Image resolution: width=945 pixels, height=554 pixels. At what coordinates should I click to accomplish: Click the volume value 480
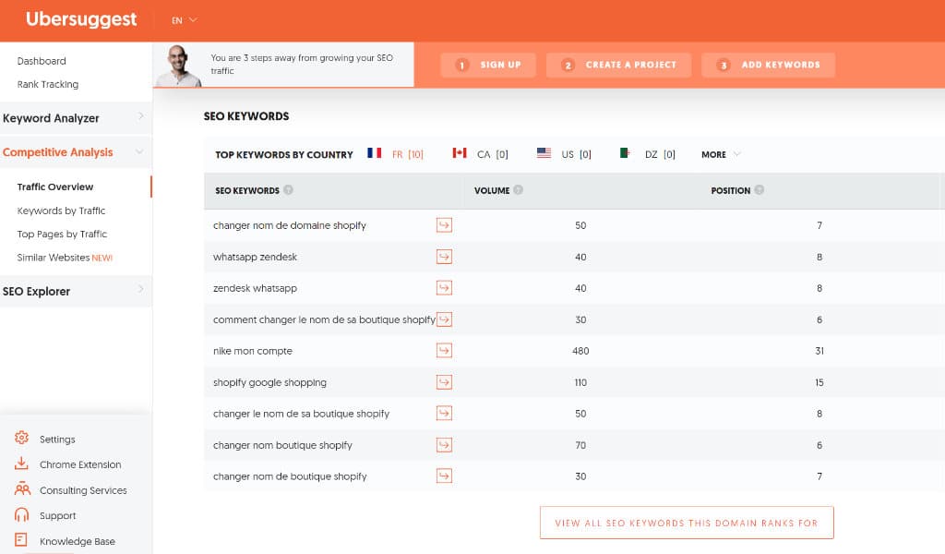click(580, 351)
